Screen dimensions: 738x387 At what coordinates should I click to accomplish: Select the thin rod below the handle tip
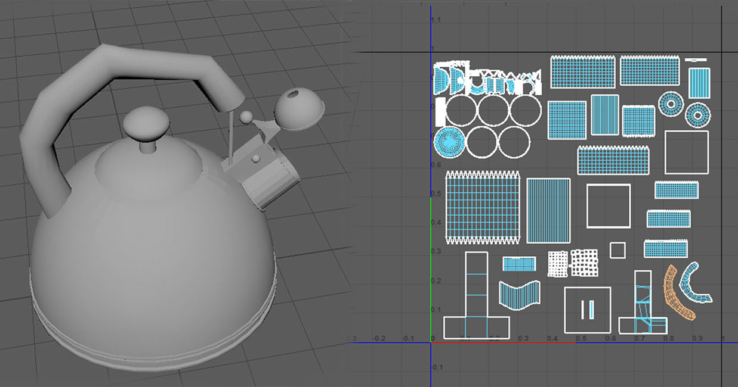[228, 137]
